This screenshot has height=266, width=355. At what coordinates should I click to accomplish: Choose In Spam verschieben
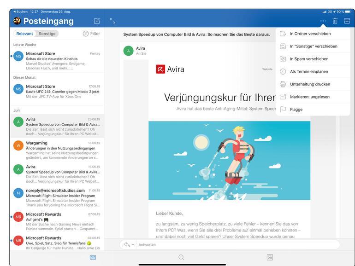313,59
